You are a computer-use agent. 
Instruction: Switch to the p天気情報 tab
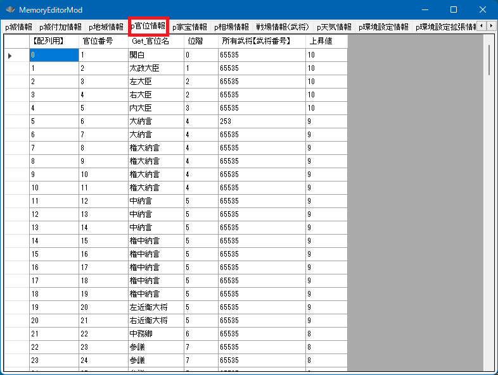tap(334, 27)
